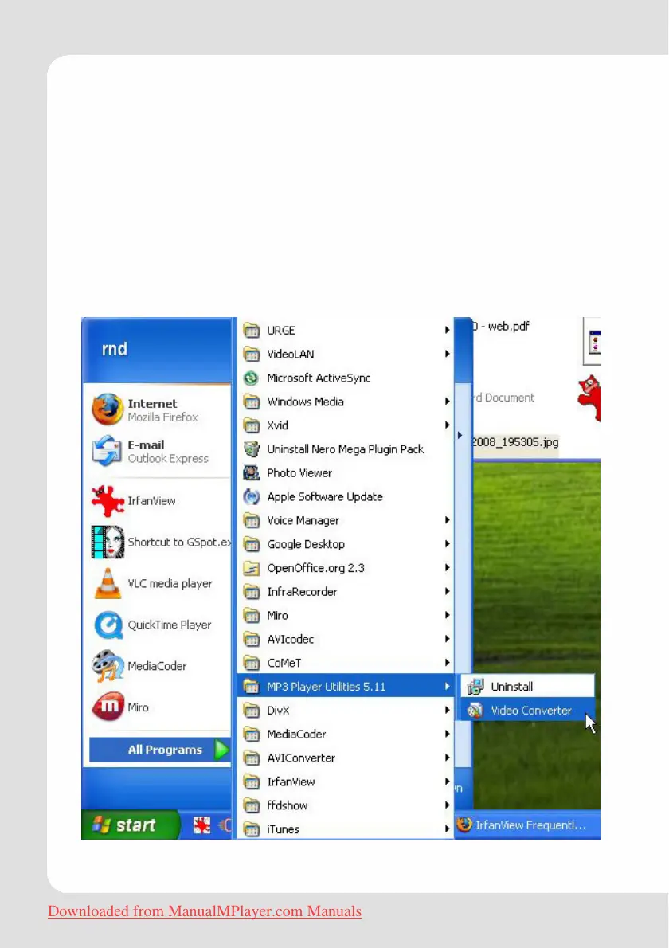Expand the AVIcodec submenu arrow
The image size is (669, 948).
[448, 639]
